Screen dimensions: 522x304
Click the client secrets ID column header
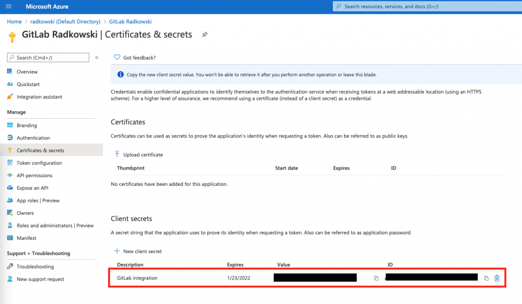click(x=390, y=264)
